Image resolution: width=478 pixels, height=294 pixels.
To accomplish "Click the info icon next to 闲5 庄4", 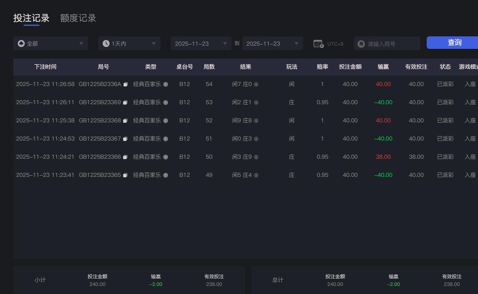I will [x=256, y=175].
